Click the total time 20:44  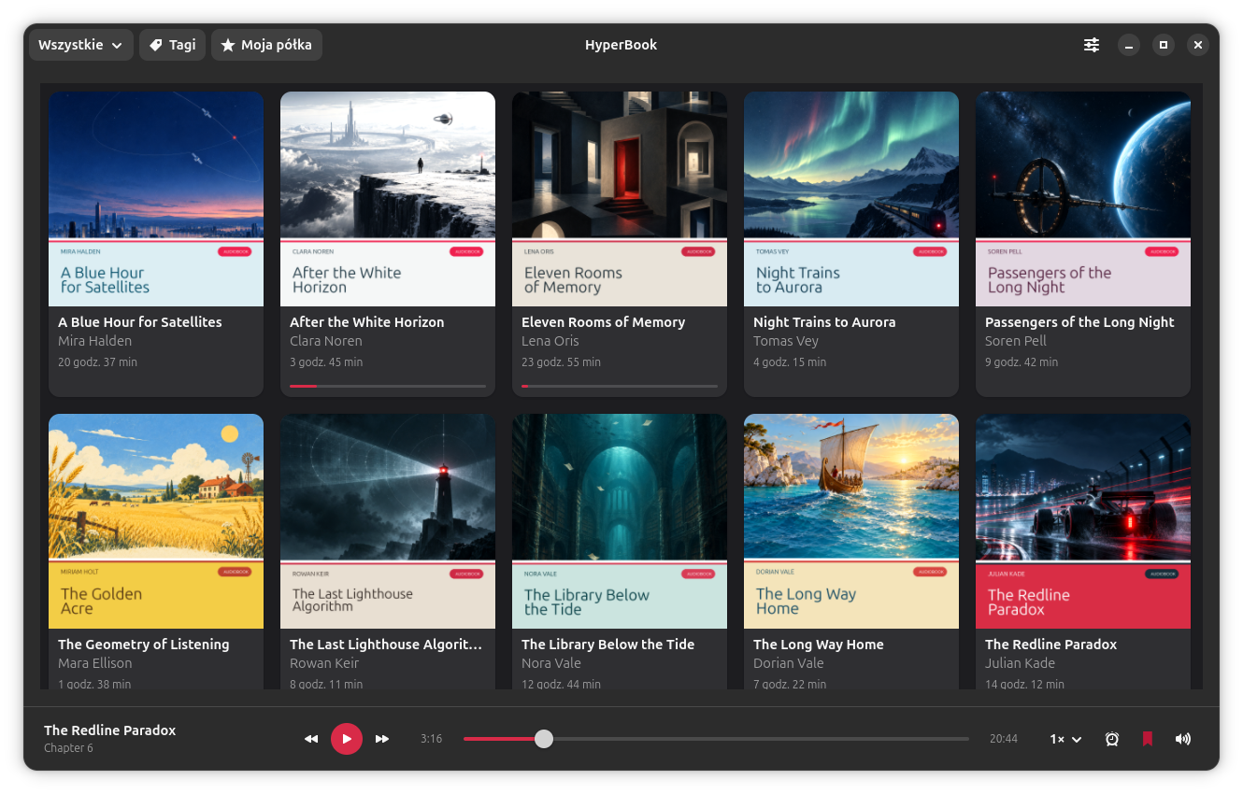[1004, 739]
